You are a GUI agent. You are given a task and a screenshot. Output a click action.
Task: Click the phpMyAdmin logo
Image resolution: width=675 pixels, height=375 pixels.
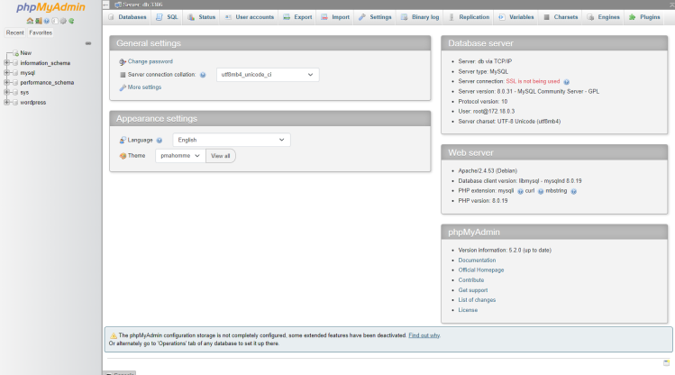tap(50, 7)
